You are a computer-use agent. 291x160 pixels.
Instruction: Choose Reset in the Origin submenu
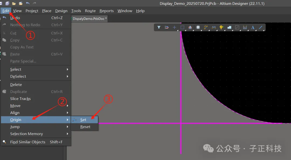(85, 127)
